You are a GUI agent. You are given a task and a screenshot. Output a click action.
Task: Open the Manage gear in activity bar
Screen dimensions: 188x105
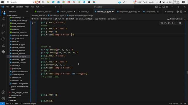point(3,99)
